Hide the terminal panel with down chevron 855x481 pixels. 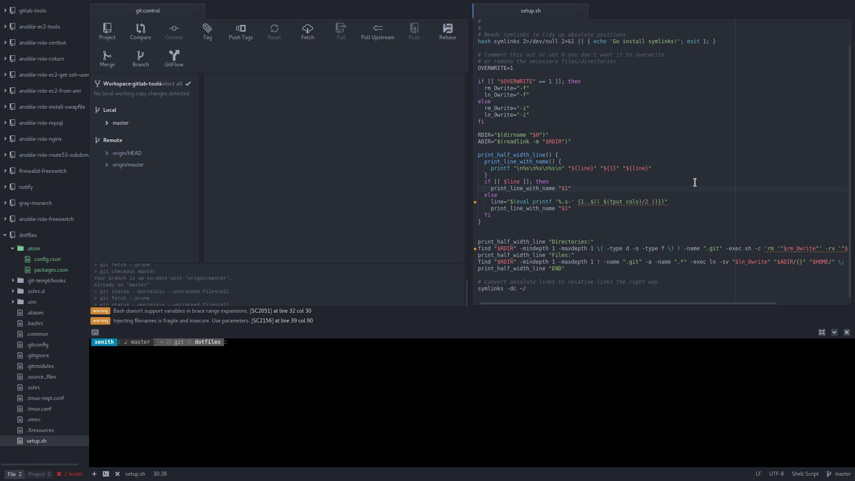pyautogui.click(x=834, y=332)
